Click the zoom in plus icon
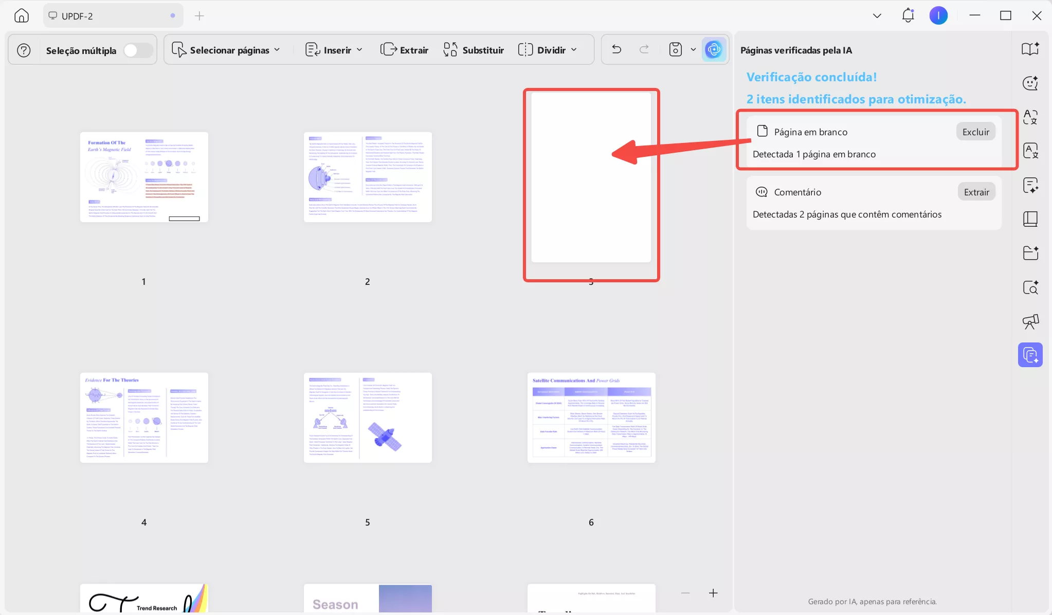Viewport: 1052px width, 615px height. click(713, 593)
